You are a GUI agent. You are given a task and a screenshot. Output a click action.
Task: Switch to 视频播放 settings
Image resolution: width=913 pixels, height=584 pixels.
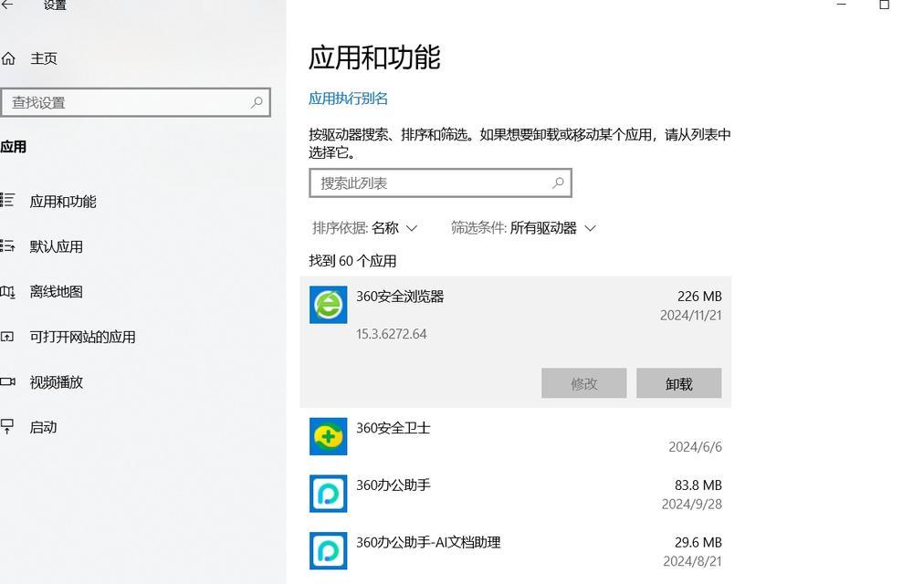(57, 382)
